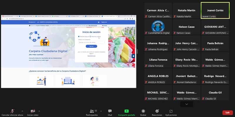Click the person-on-couch illustration
Screen dimensions: 235x117
pos(45,42)
